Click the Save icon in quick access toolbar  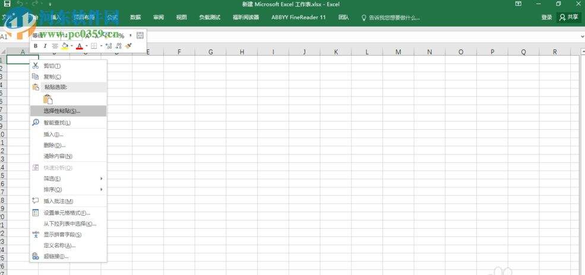click(7, 4)
